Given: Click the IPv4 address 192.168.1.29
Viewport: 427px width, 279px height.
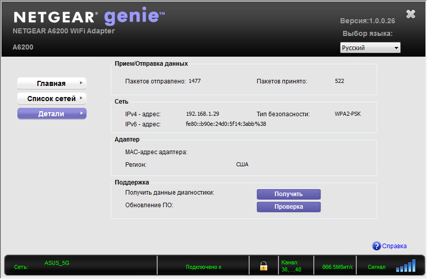Looking at the screenshot, I should tap(202, 114).
